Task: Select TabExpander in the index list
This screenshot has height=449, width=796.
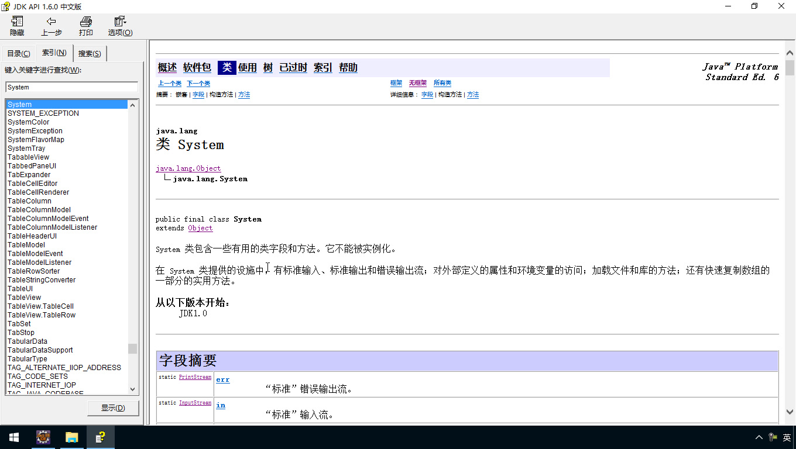Action: (29, 175)
